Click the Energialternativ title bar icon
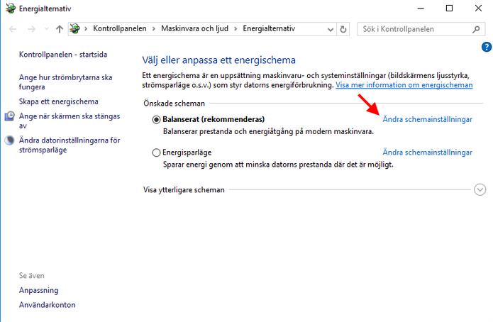The width and height of the screenshot is (493, 322). pyautogui.click(x=11, y=9)
